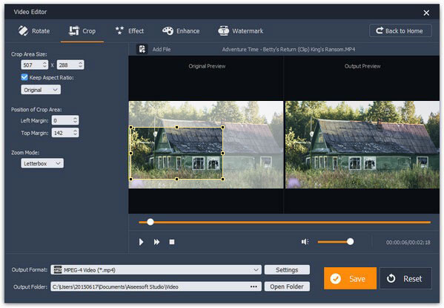Image resolution: width=444 pixels, height=308 pixels.
Task: Uncheck Keep Aspect Ratio checkbox
Action: point(24,77)
